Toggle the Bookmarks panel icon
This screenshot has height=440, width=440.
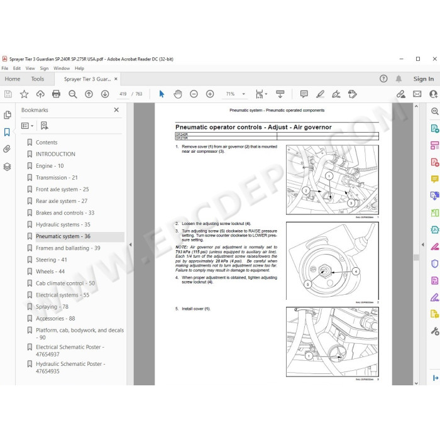(x=7, y=132)
